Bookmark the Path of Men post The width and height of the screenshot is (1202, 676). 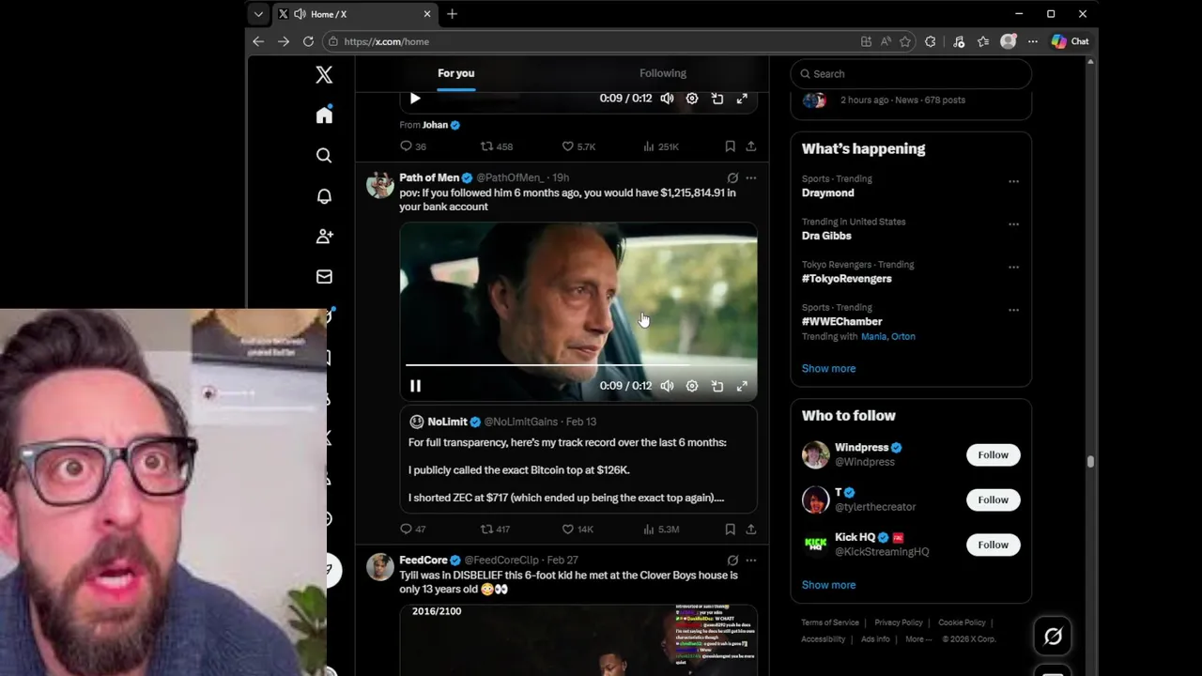pos(730,530)
